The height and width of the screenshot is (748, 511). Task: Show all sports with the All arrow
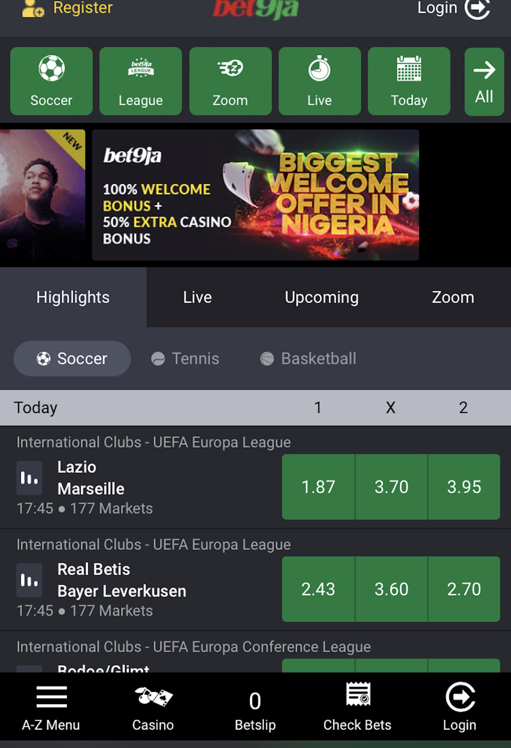[x=484, y=82]
